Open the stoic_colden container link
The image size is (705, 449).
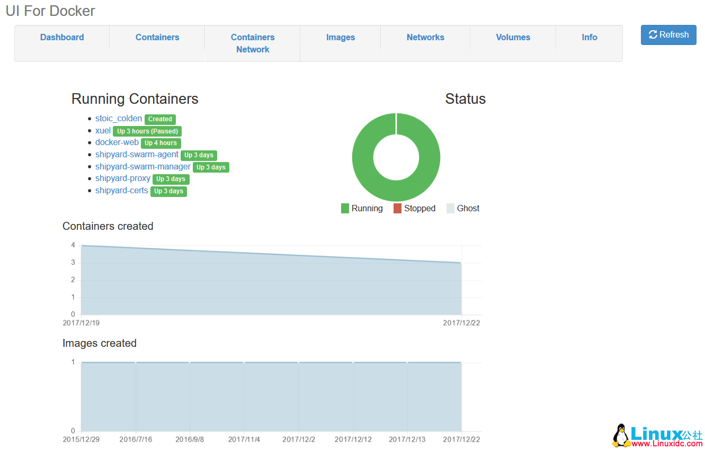(x=119, y=119)
